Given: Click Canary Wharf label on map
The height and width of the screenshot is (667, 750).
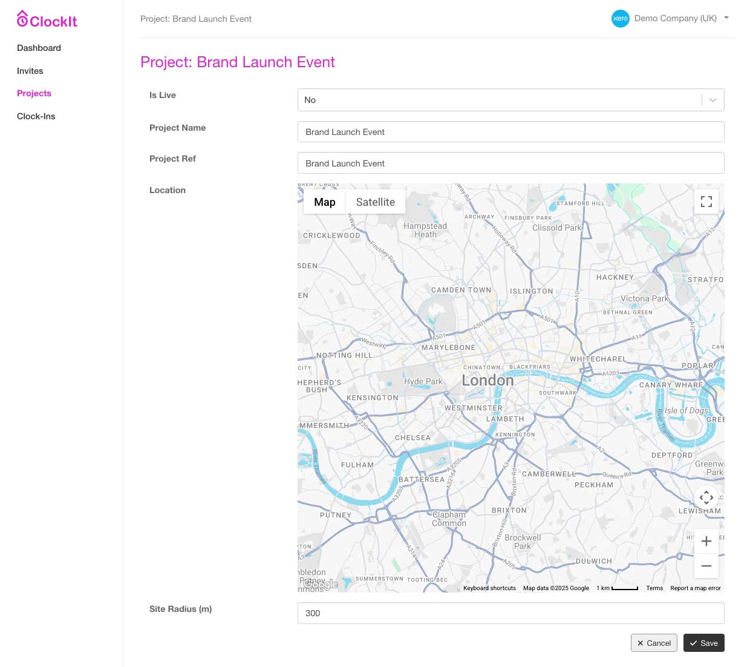Looking at the screenshot, I should tap(671, 385).
